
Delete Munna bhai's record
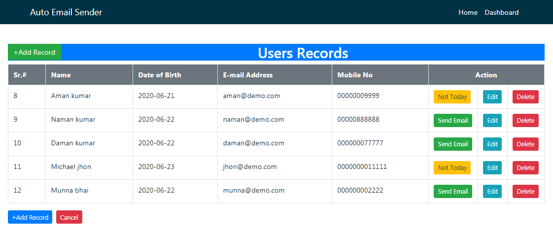(x=525, y=191)
